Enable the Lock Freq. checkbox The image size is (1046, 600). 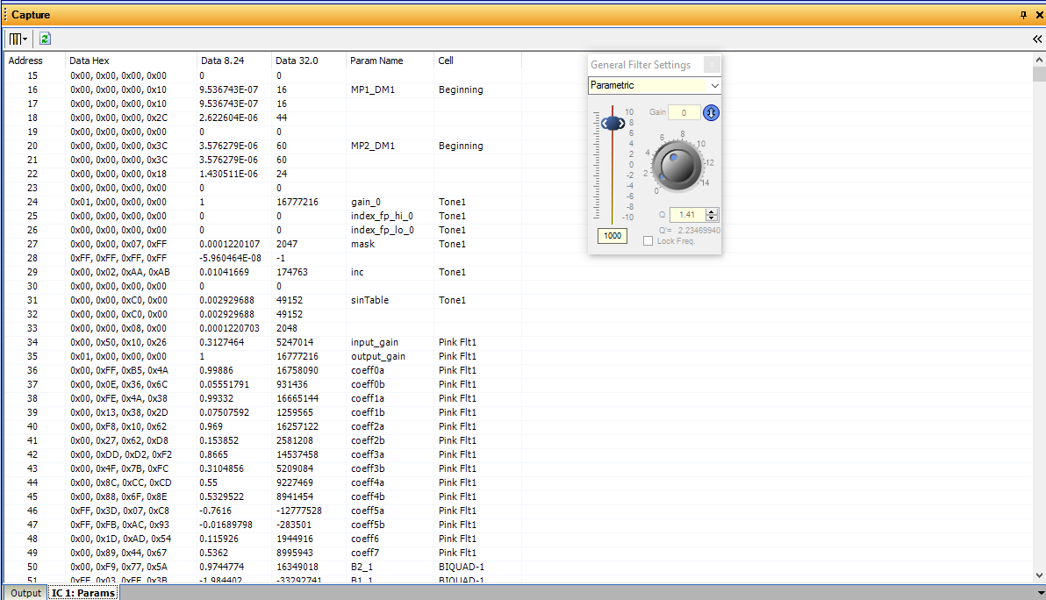pyautogui.click(x=648, y=240)
